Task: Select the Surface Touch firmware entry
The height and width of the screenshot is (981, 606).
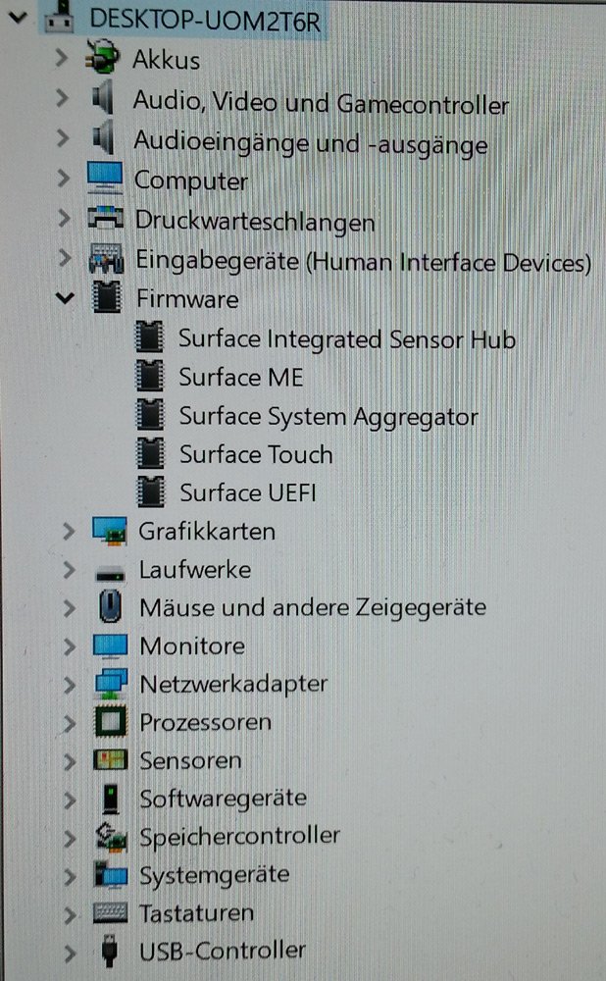Action: tap(255, 454)
